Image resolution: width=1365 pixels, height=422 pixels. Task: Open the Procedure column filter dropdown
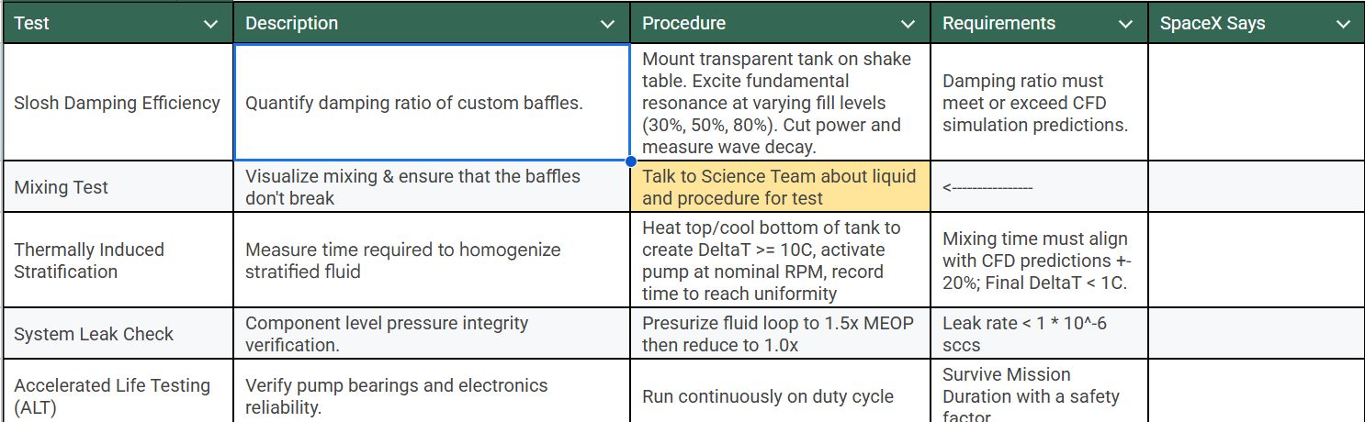908,24
